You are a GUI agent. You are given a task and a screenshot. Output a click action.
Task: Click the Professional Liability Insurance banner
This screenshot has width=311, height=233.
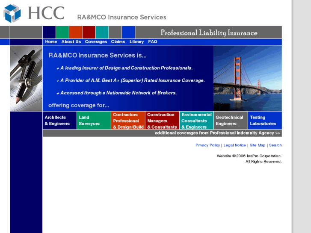click(209, 33)
